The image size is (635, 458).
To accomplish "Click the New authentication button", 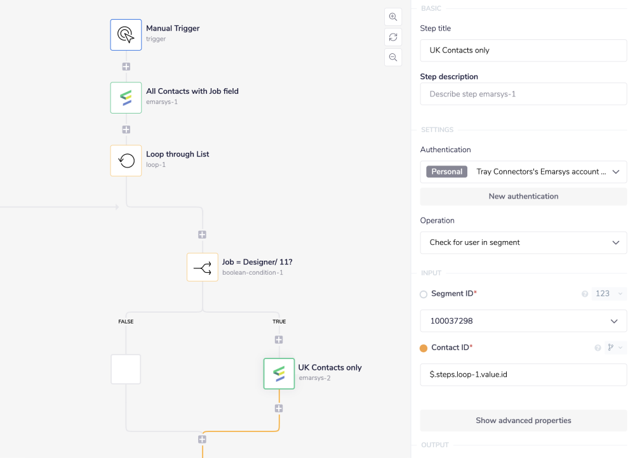I will [x=523, y=197].
